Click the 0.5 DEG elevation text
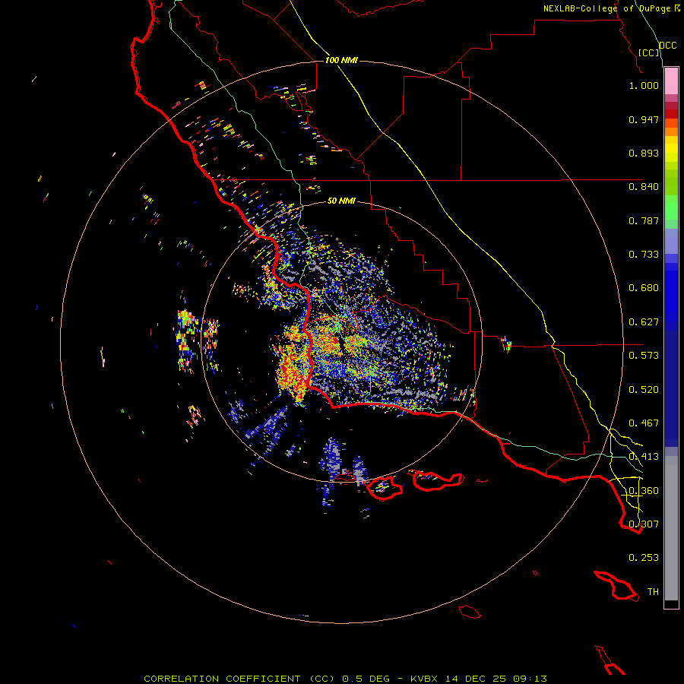 pyautogui.click(x=366, y=679)
